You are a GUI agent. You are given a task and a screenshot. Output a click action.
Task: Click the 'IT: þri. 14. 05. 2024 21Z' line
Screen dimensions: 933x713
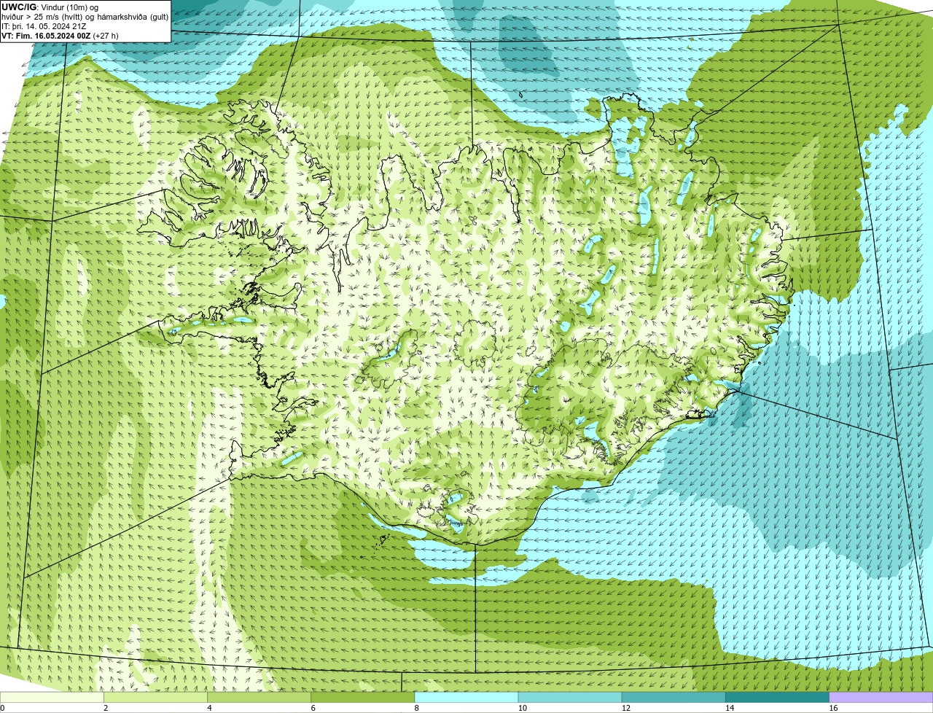pyautogui.click(x=44, y=26)
